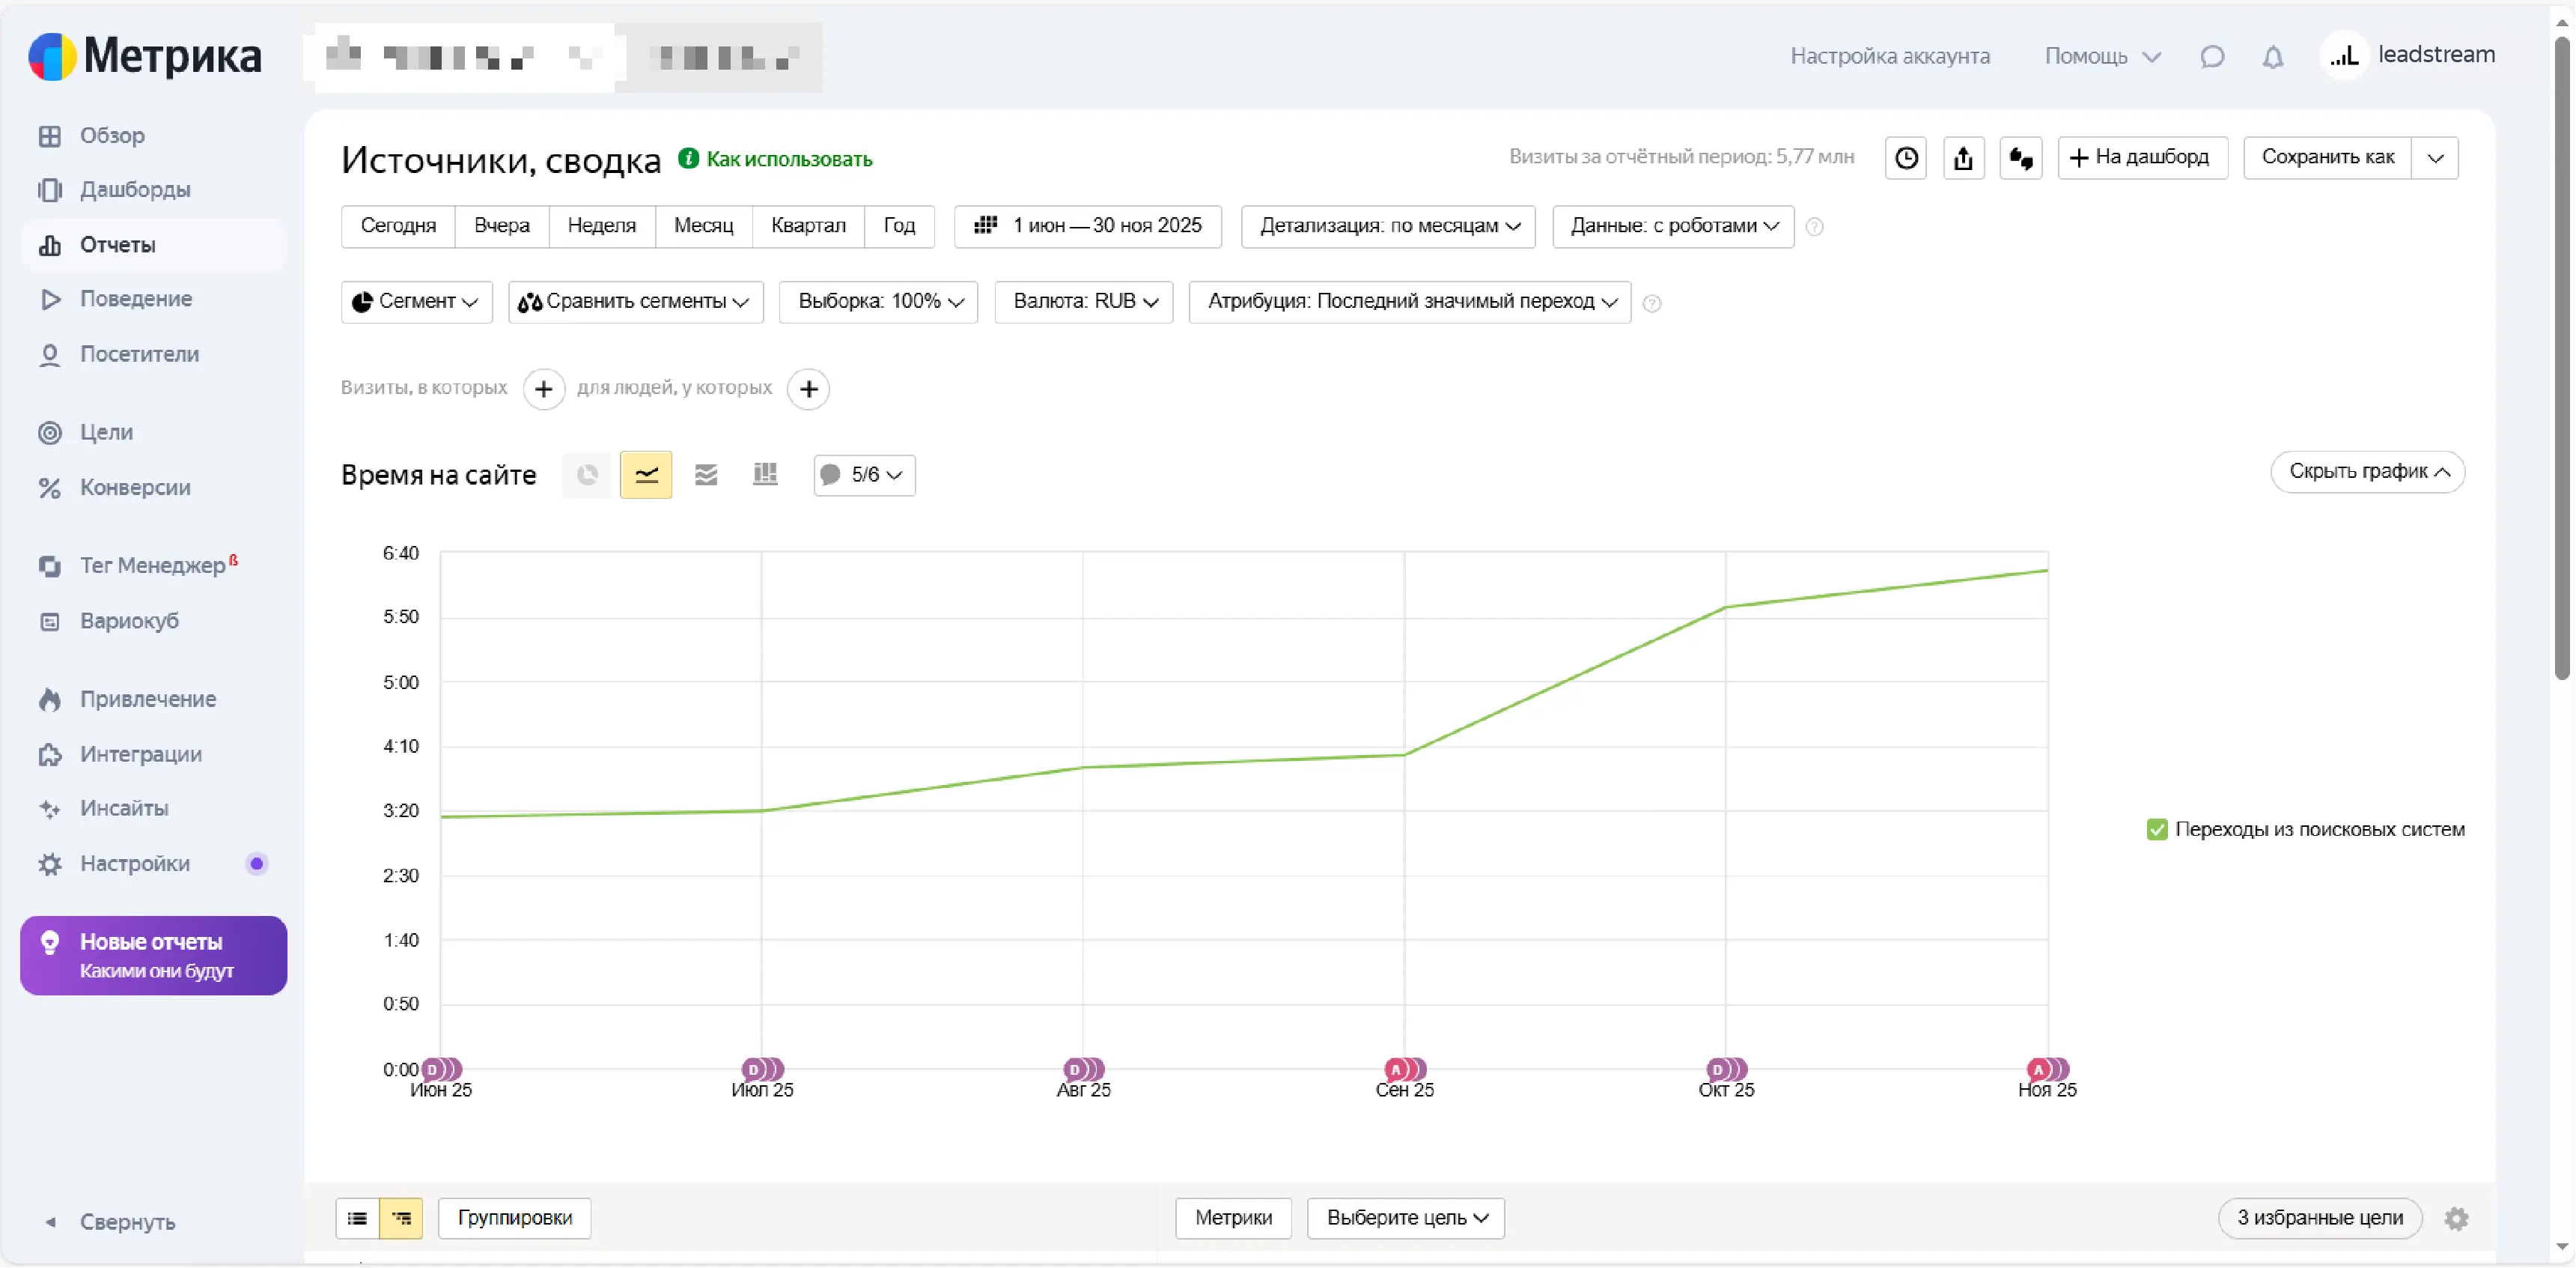Open the how-to-use link

tap(788, 159)
